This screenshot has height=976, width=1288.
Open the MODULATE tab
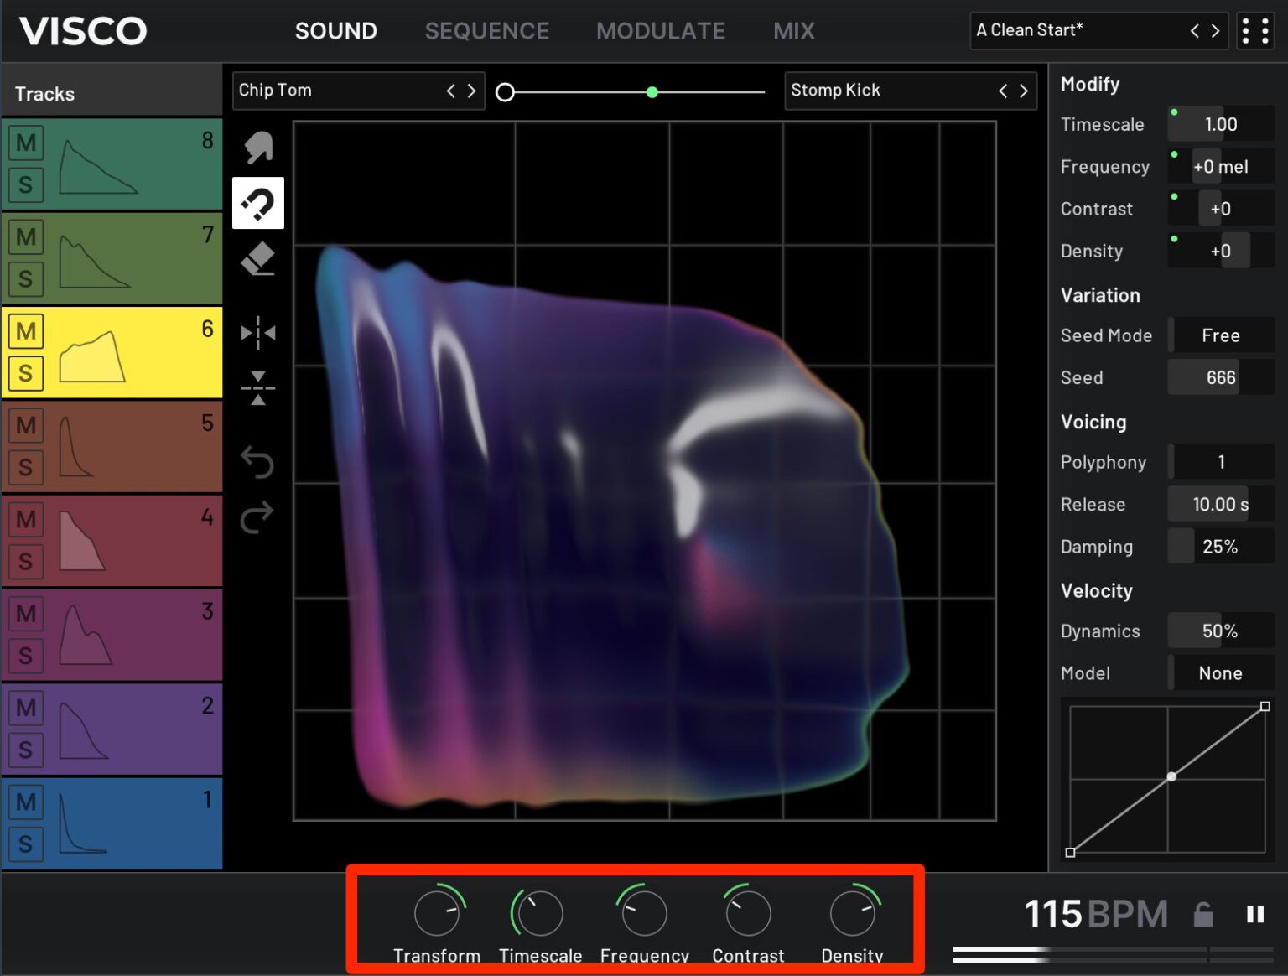[660, 31]
